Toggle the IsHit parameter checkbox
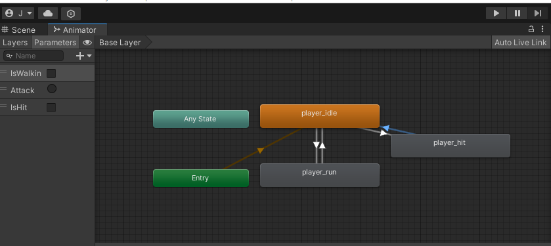The height and width of the screenshot is (246, 551). coord(51,108)
